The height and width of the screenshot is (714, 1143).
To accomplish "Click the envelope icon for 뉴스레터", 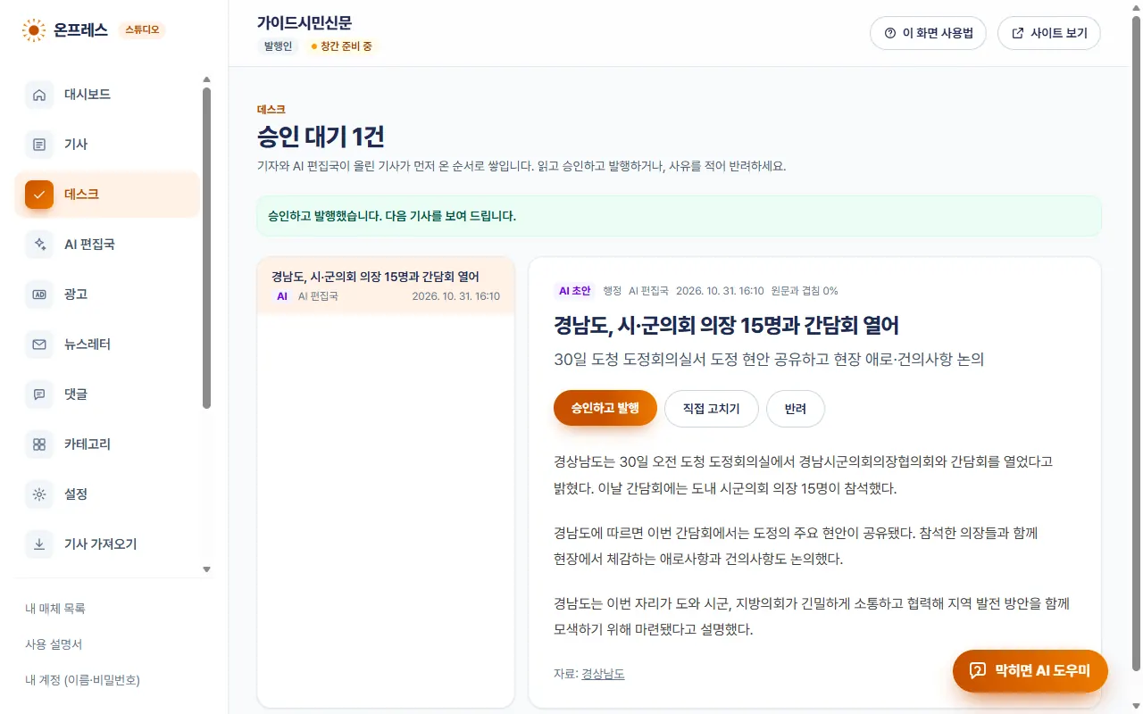I will (x=39, y=345).
